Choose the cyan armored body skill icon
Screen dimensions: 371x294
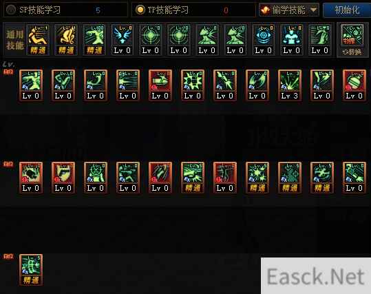292,40
